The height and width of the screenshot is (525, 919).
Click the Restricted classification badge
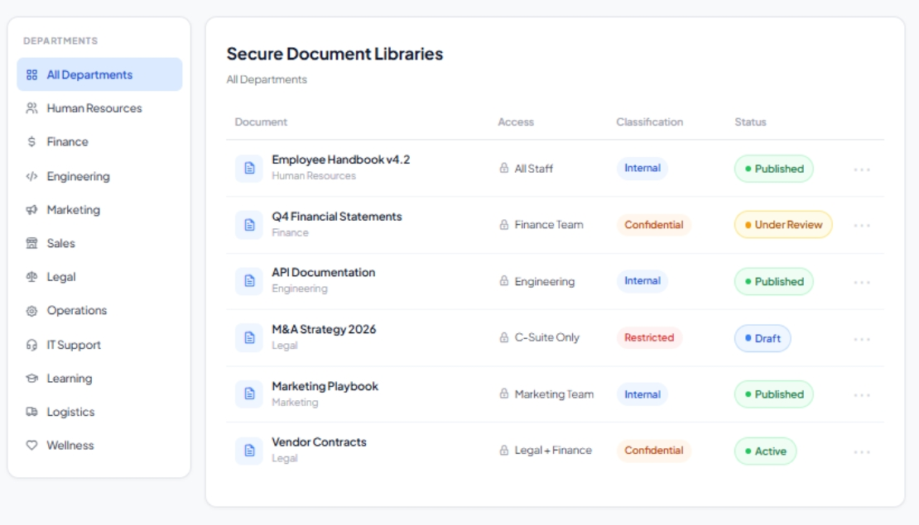[649, 337]
